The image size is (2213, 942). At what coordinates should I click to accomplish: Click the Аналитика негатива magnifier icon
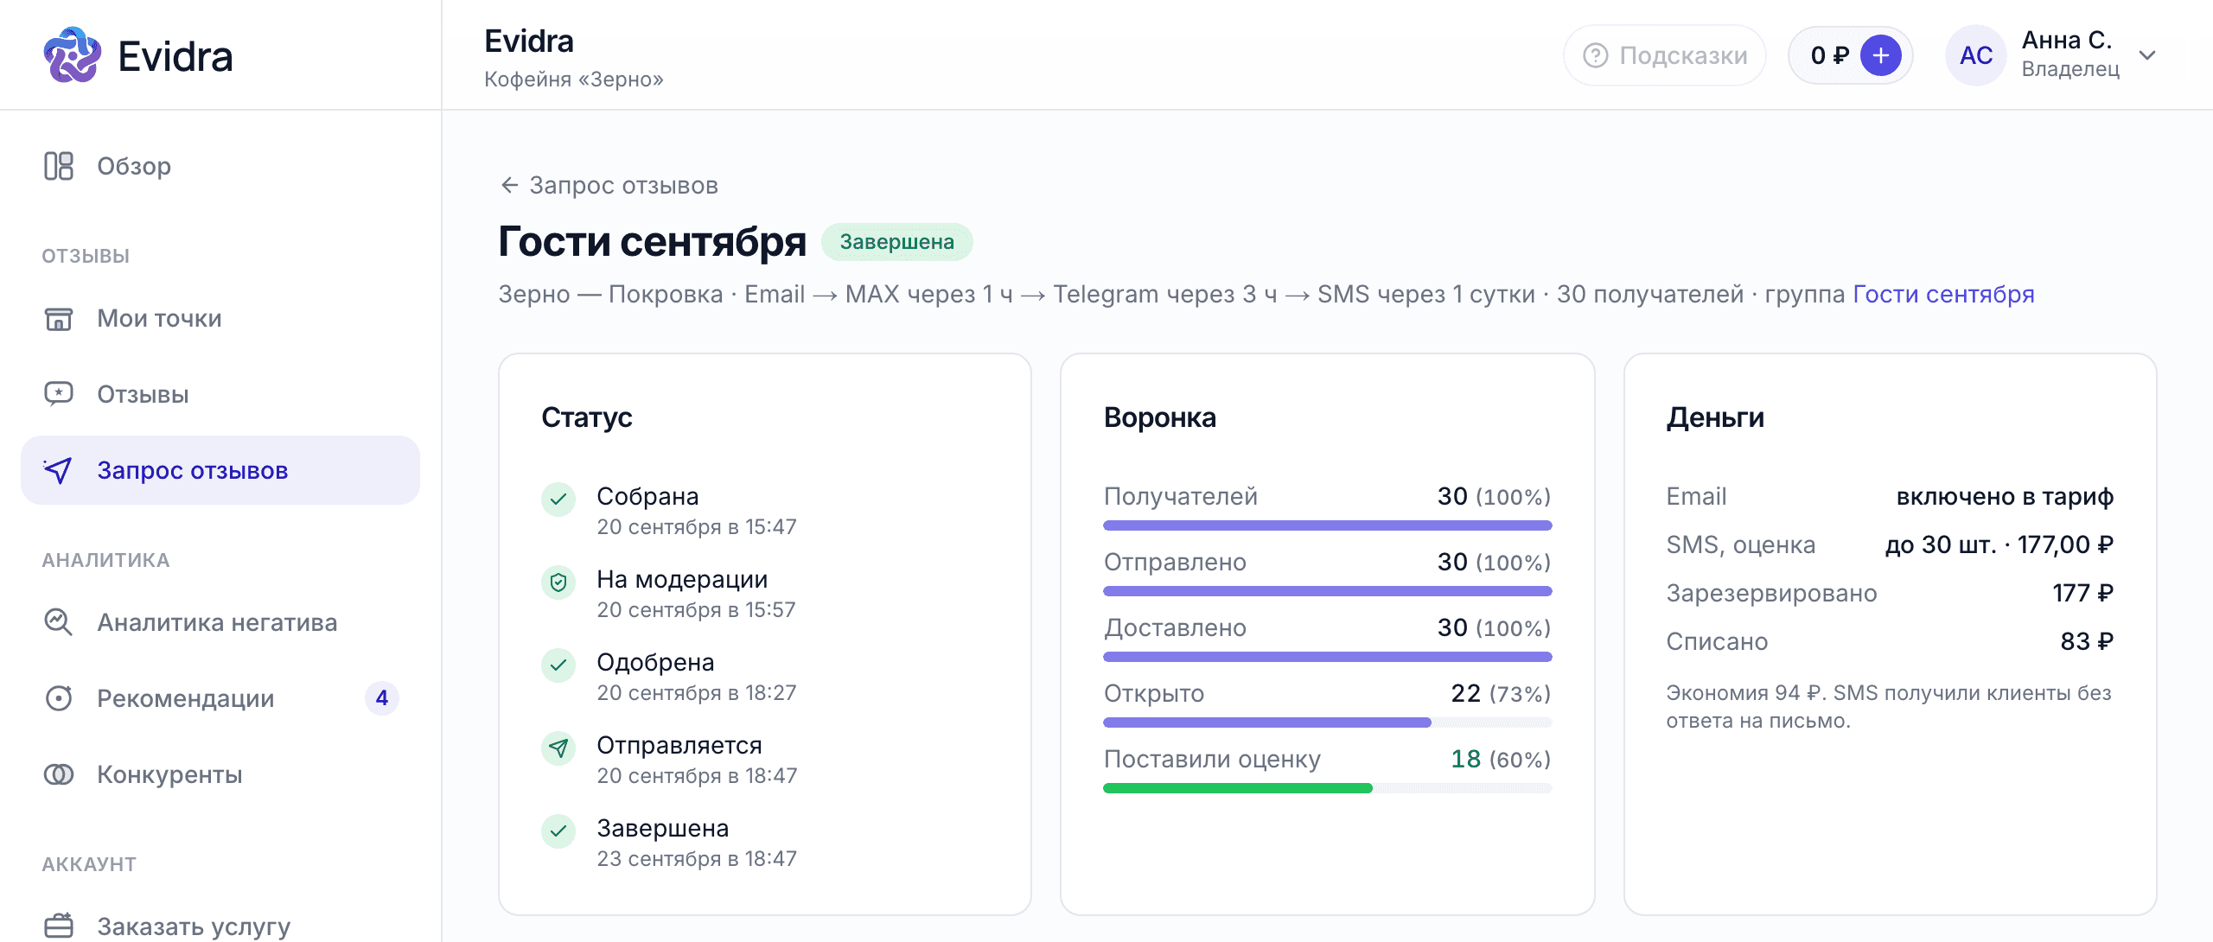59,622
